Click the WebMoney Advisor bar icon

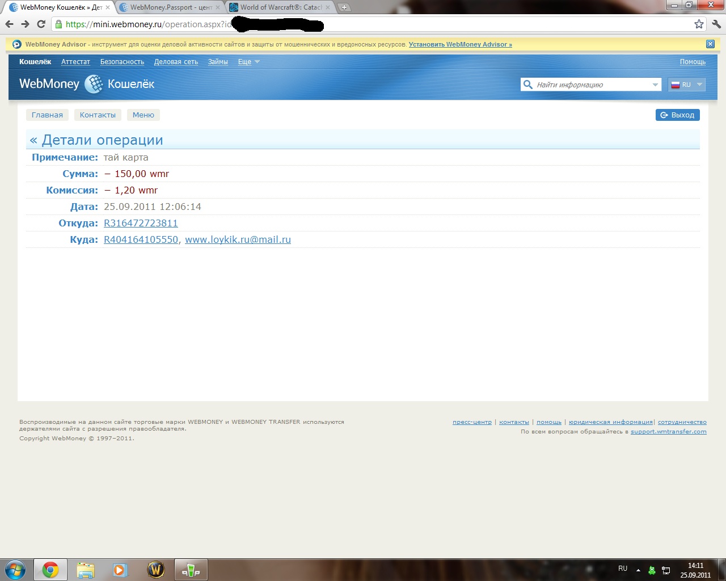click(16, 44)
